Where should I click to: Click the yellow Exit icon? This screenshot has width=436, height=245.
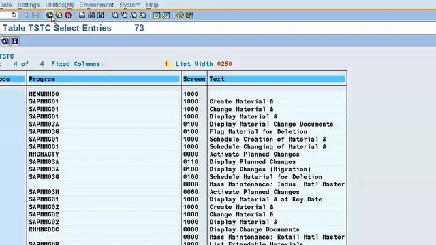[x=59, y=15]
